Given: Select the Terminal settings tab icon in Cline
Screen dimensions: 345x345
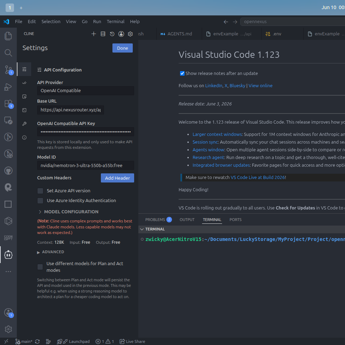Looking at the screenshot, I should pyautogui.click(x=25, y=110).
